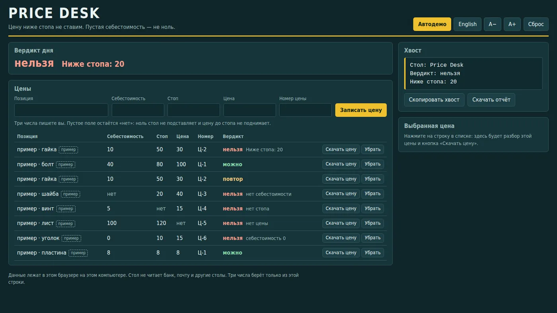Click the Позиция input field
Screen dimensions: 557x313
[61, 110]
